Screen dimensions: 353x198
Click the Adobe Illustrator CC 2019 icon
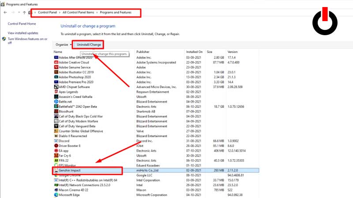[56, 72]
